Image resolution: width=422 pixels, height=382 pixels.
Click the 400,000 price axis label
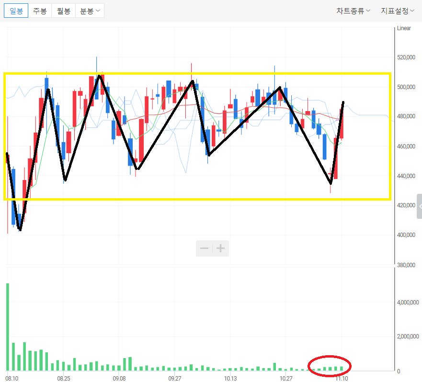click(406, 235)
